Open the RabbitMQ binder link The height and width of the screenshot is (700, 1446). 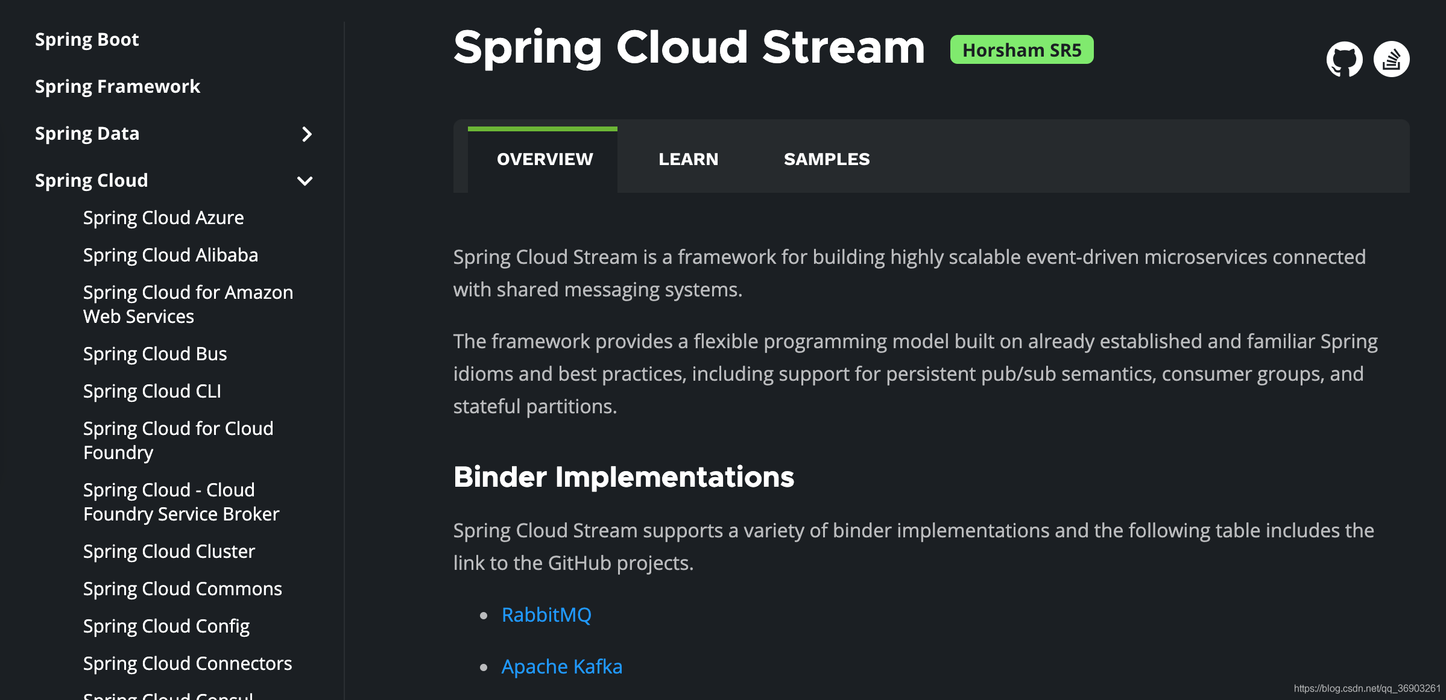[x=546, y=614]
